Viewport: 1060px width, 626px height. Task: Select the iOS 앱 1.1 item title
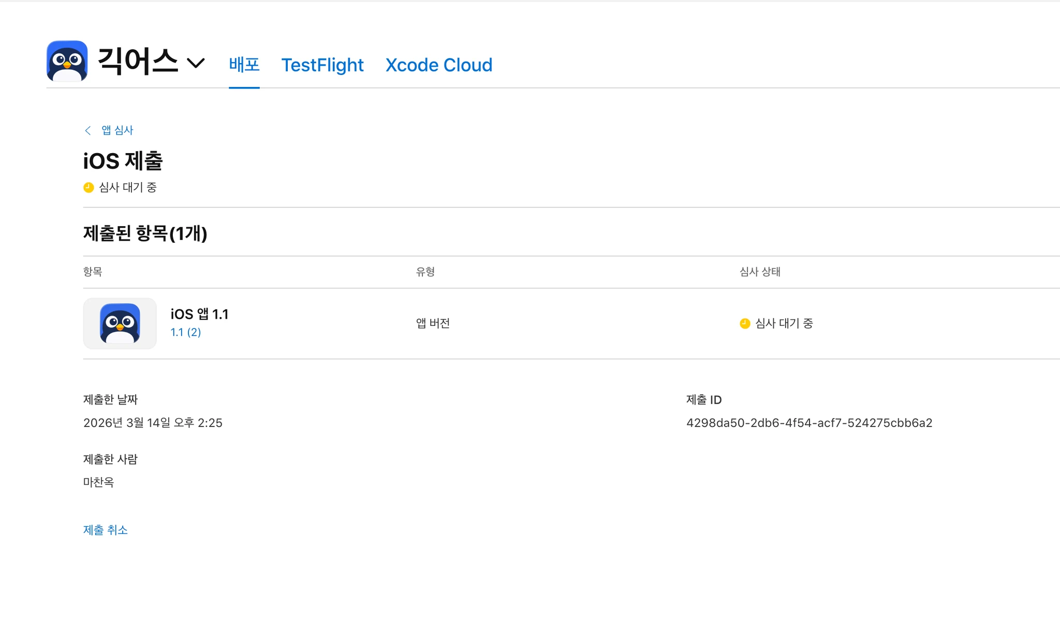point(199,314)
